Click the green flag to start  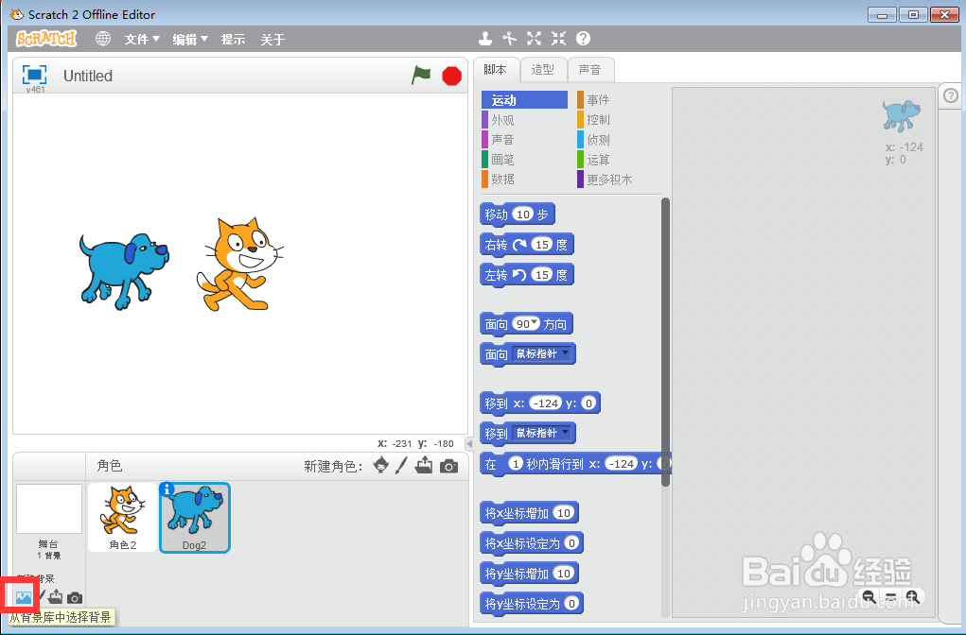click(421, 76)
